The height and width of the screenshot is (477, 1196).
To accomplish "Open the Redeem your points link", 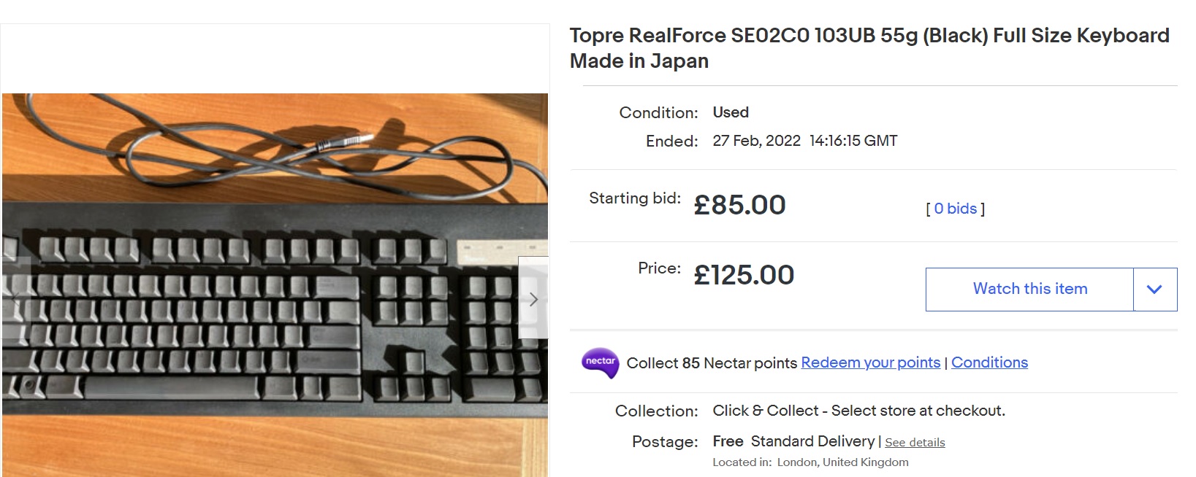I will [x=870, y=362].
